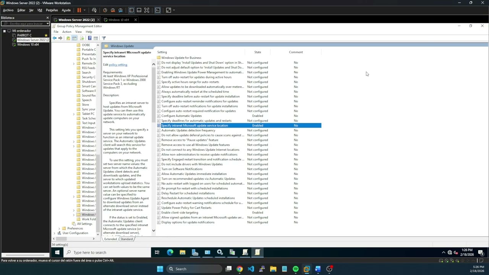
Task: Click the description pane down scroll arrow
Action: (154, 230)
